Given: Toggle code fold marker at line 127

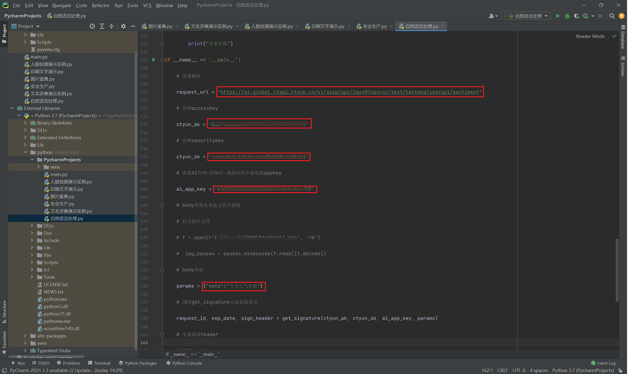Looking at the screenshot, I should [162, 60].
